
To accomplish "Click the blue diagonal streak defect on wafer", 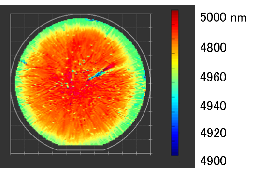I will coord(96,75).
